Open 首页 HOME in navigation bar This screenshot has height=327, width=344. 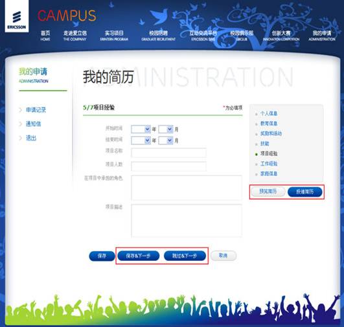click(x=45, y=36)
